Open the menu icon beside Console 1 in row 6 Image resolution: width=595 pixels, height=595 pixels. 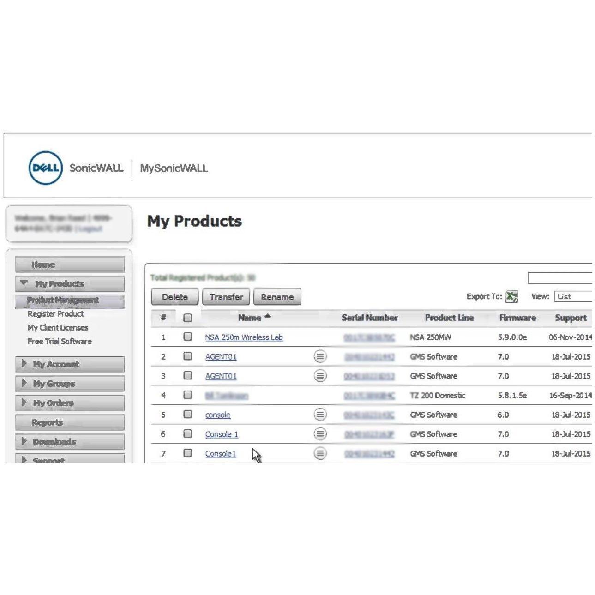(x=320, y=434)
